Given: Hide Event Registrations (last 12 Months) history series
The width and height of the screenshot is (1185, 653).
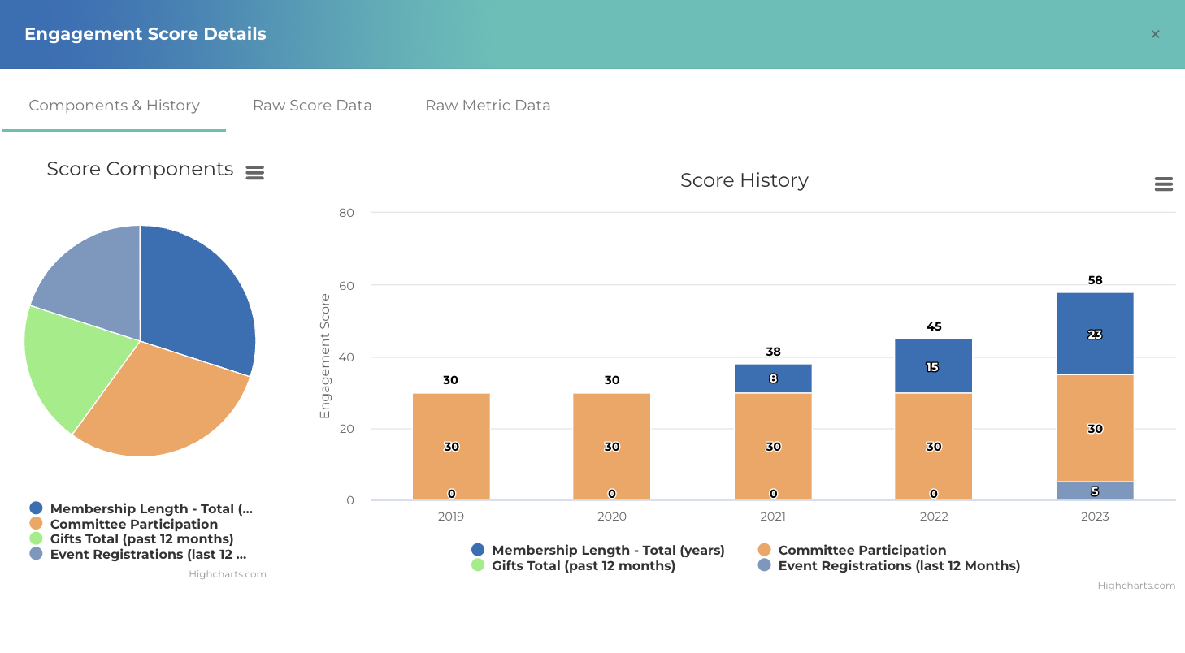Looking at the screenshot, I should tap(898, 566).
